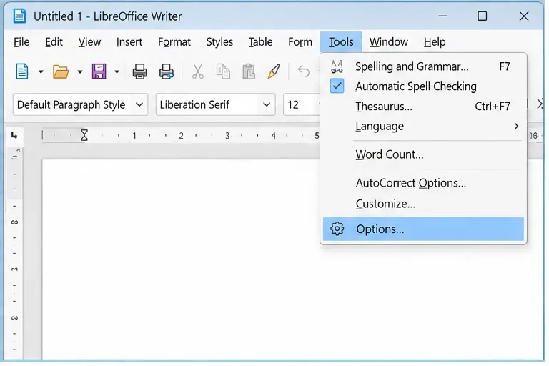The image size is (549, 366).
Task: Open the Edit menu
Action: [54, 42]
